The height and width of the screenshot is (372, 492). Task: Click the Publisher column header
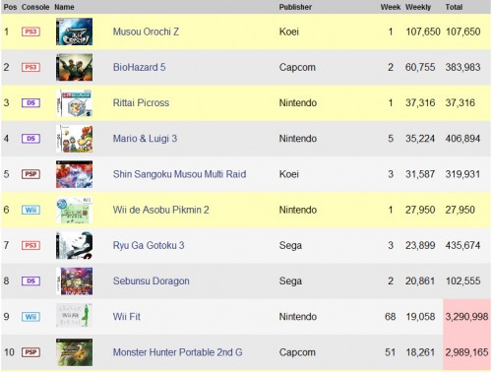(295, 7)
